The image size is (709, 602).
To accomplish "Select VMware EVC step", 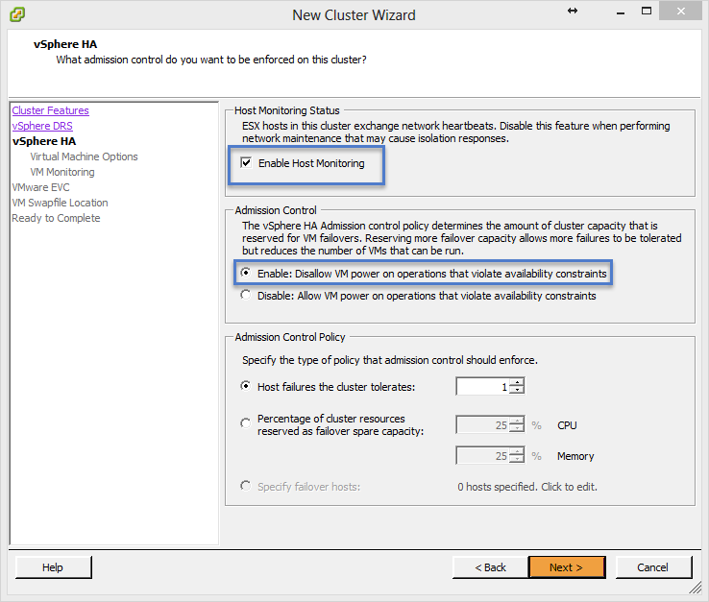I will (40, 187).
